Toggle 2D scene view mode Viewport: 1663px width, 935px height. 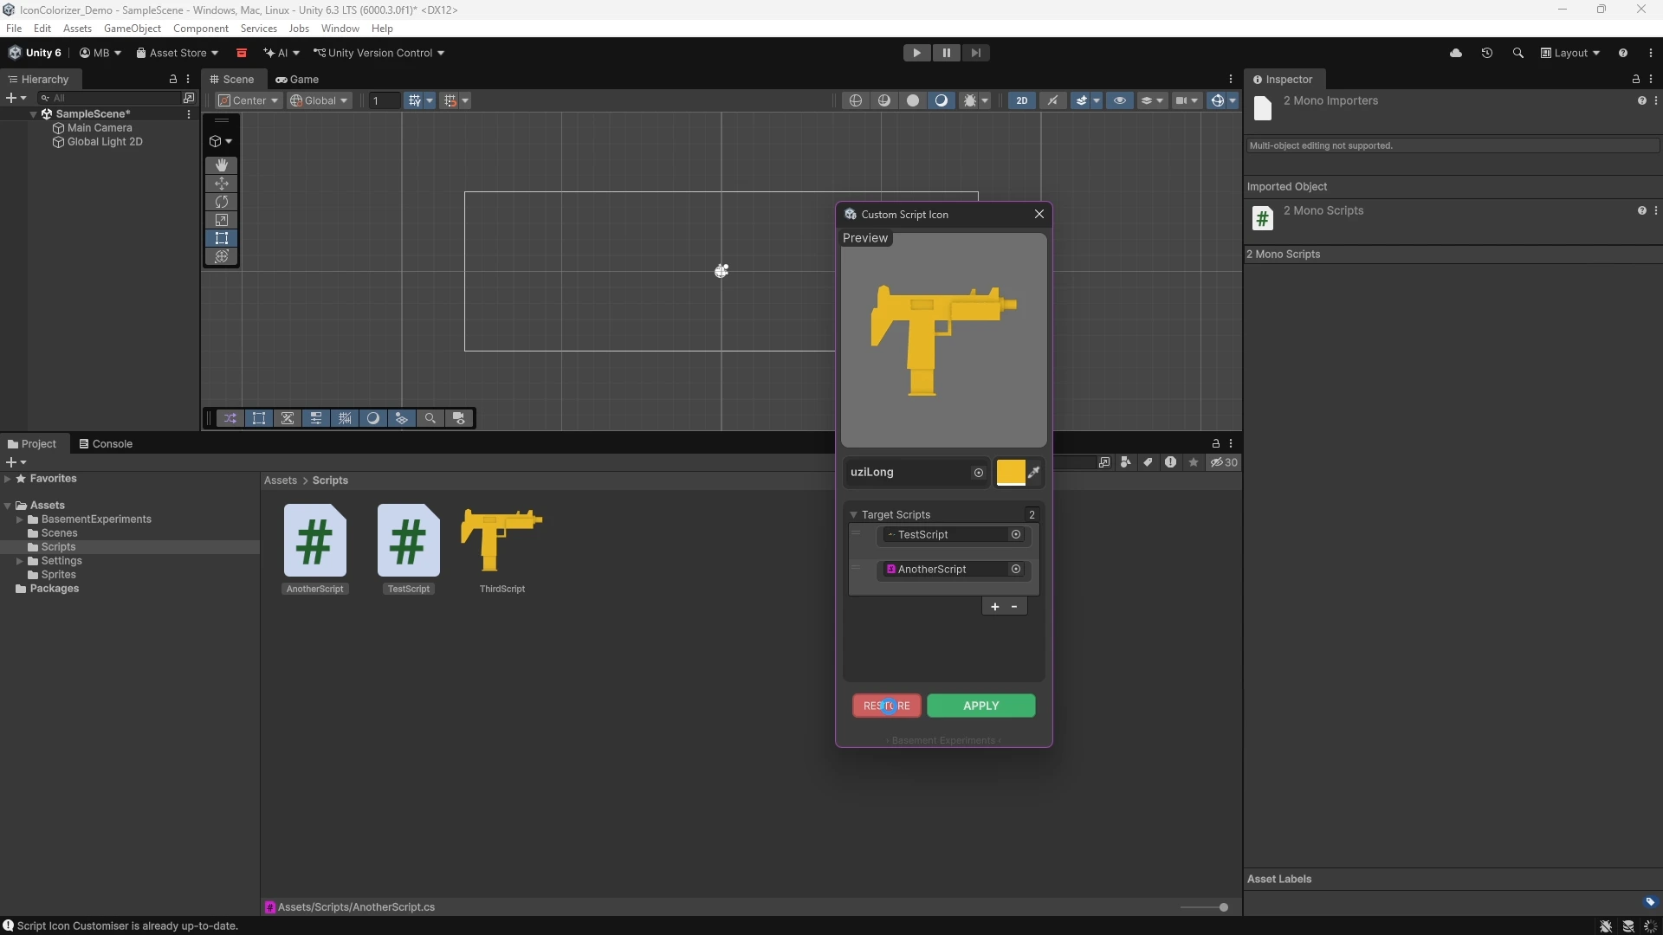[1022, 100]
